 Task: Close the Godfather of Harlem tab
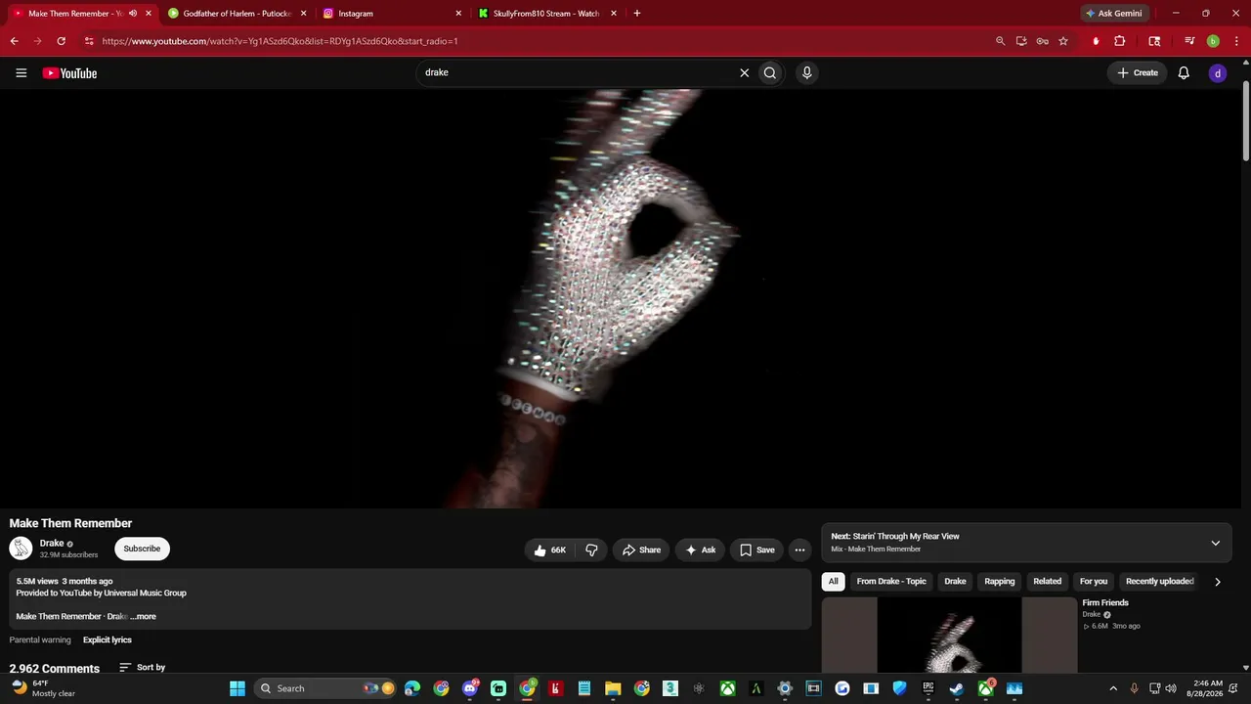(303, 14)
